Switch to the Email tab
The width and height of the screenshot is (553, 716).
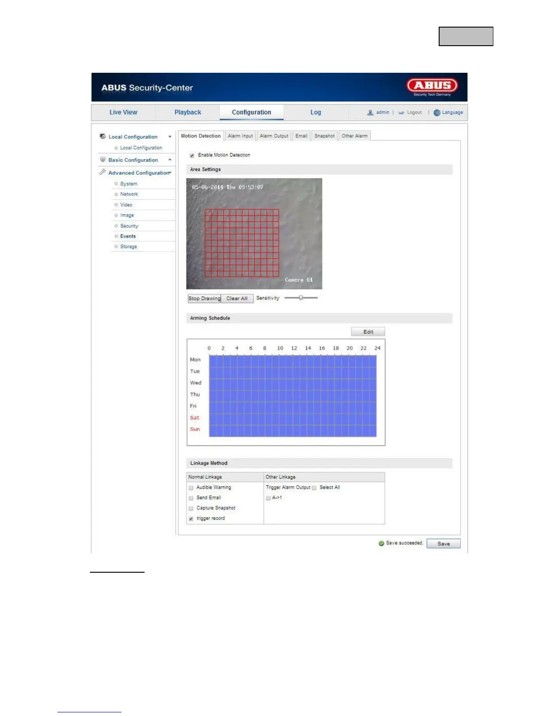tap(301, 136)
